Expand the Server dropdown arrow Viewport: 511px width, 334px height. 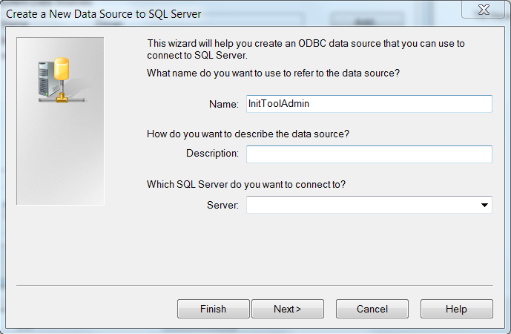(x=484, y=205)
